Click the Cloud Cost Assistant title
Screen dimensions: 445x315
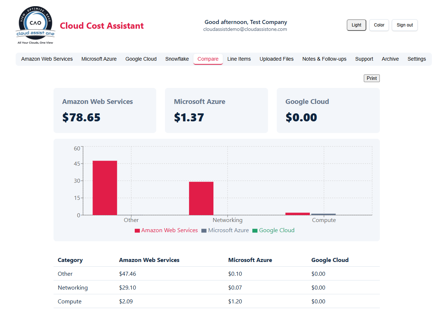point(102,26)
